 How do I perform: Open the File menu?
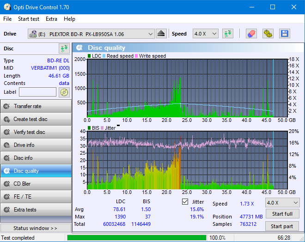point(7,19)
